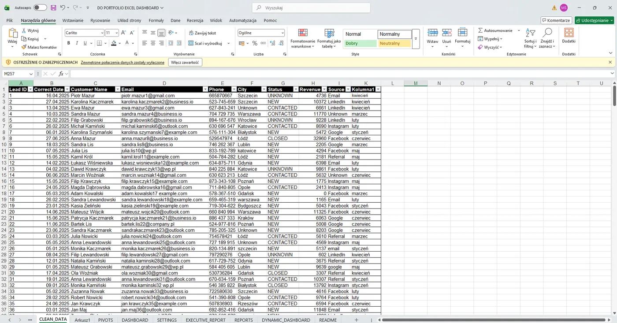Open Formatuj jako tabelę menu

tap(329, 38)
